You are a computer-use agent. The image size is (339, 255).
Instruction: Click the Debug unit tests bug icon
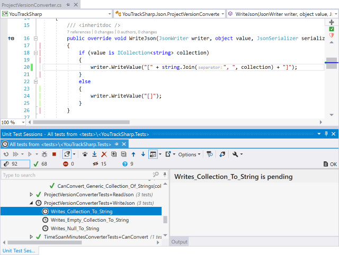click(43, 154)
